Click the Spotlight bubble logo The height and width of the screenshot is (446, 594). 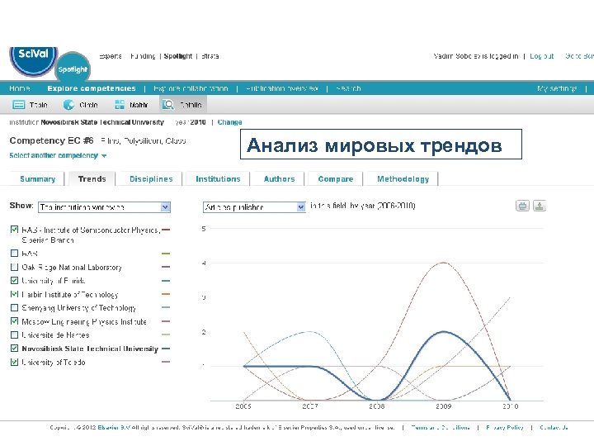73,69
